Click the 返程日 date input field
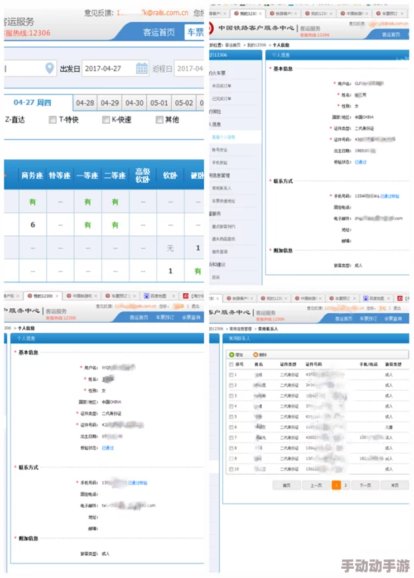Viewport: 414px width, 578px height. point(189,69)
